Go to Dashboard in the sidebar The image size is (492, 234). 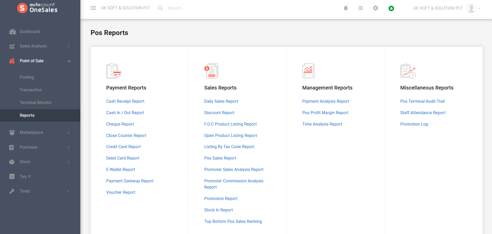[x=30, y=32]
